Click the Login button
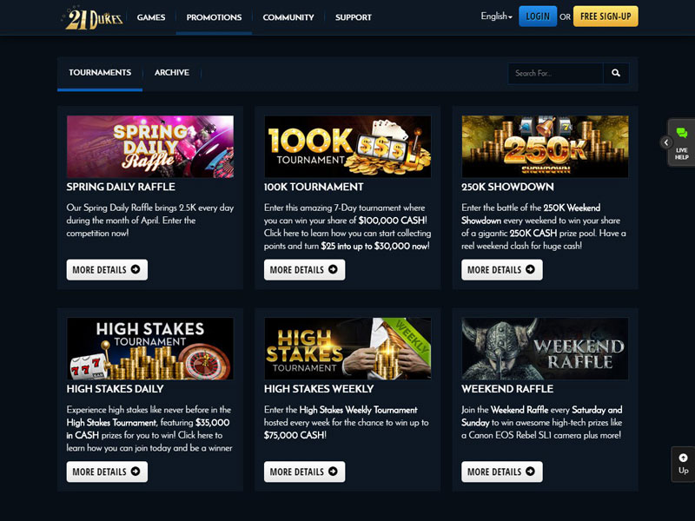Image resolution: width=695 pixels, height=521 pixels. click(538, 16)
